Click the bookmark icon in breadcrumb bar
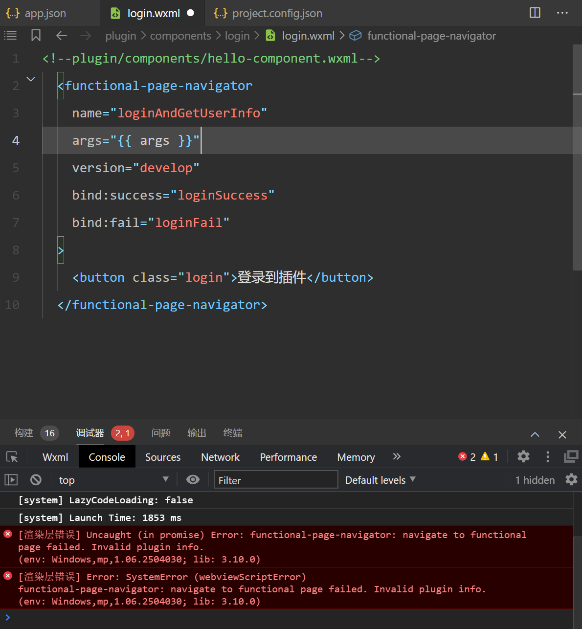This screenshot has width=582, height=629. pyautogui.click(x=36, y=36)
